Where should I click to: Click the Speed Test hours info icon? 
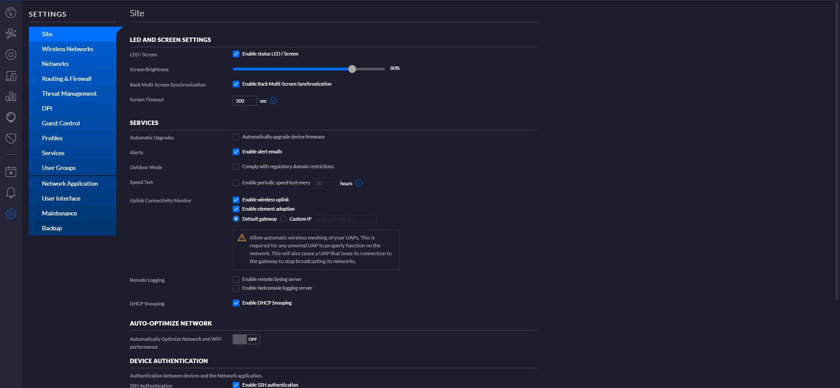tap(359, 184)
